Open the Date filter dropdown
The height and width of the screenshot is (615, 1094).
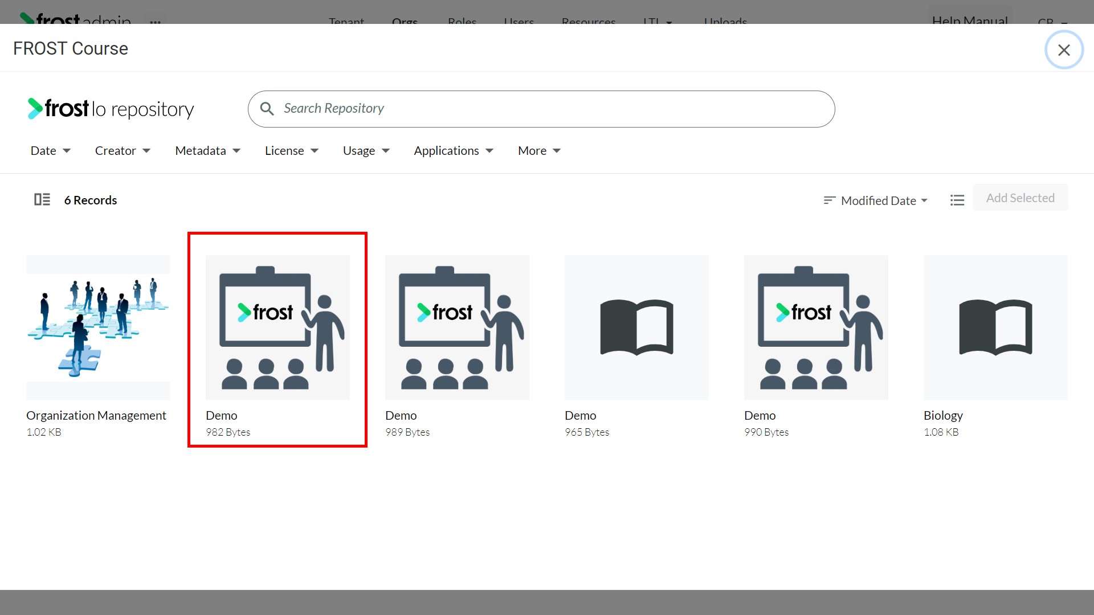coord(50,151)
